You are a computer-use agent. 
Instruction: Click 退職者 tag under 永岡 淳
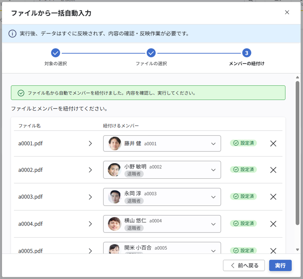pos(134,201)
